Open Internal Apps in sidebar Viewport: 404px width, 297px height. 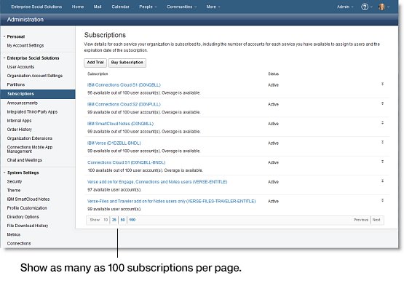tap(19, 121)
